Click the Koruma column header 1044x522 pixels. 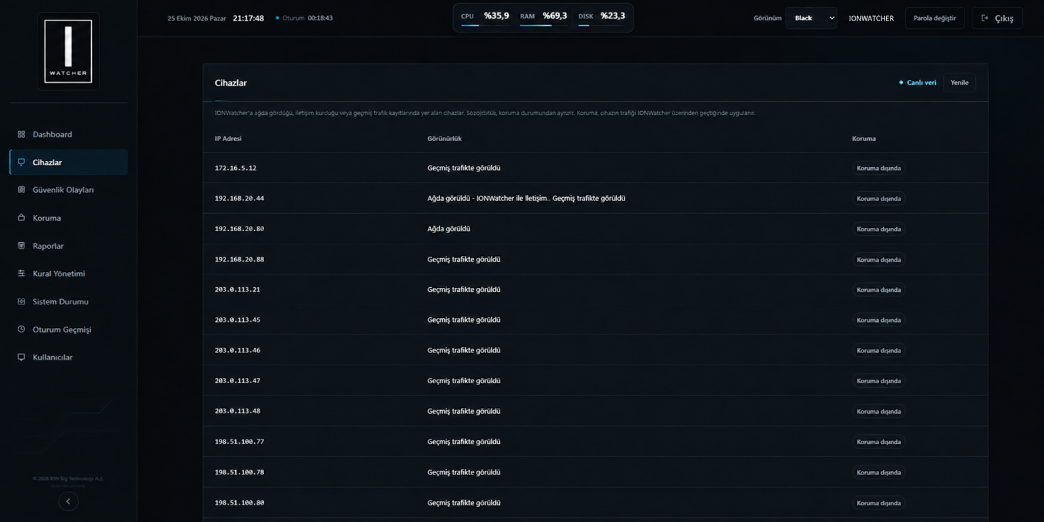864,138
